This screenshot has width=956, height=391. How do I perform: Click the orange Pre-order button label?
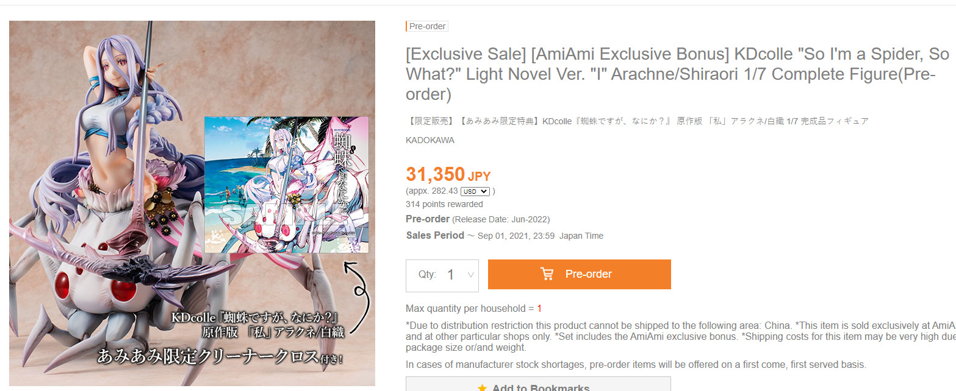588,274
